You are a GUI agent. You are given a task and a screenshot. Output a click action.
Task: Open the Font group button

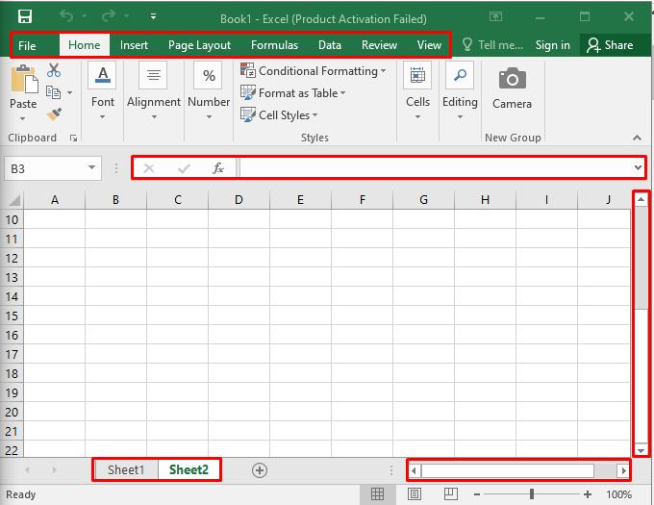[x=103, y=91]
